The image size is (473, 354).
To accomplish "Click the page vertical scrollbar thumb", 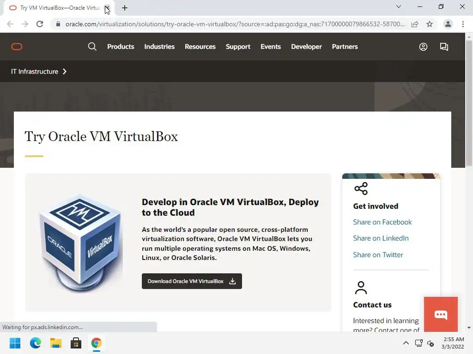I will point(469,103).
